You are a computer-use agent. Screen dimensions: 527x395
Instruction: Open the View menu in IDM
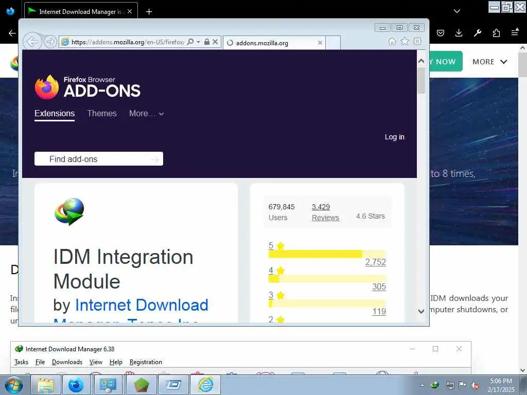click(x=96, y=362)
